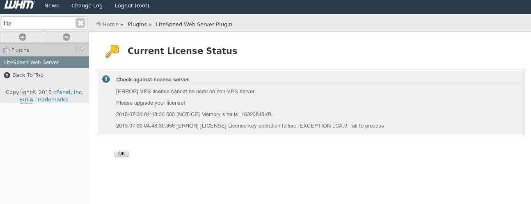Collapse all sections with the up arrow button
The width and height of the screenshot is (531, 204).
23,37
